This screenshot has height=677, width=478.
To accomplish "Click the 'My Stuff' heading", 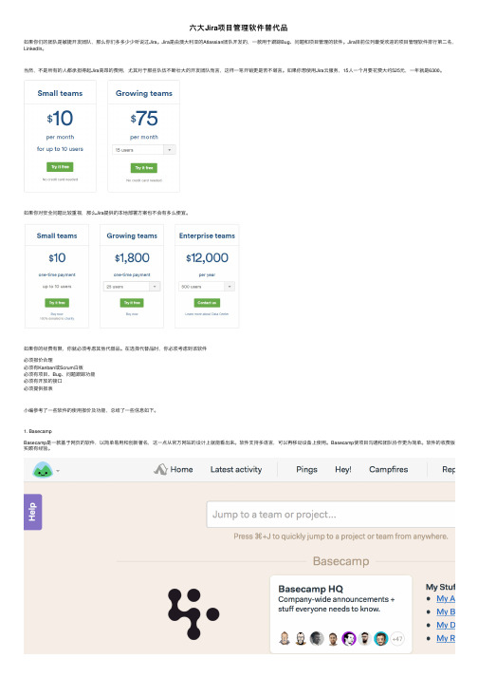I will [440, 587].
